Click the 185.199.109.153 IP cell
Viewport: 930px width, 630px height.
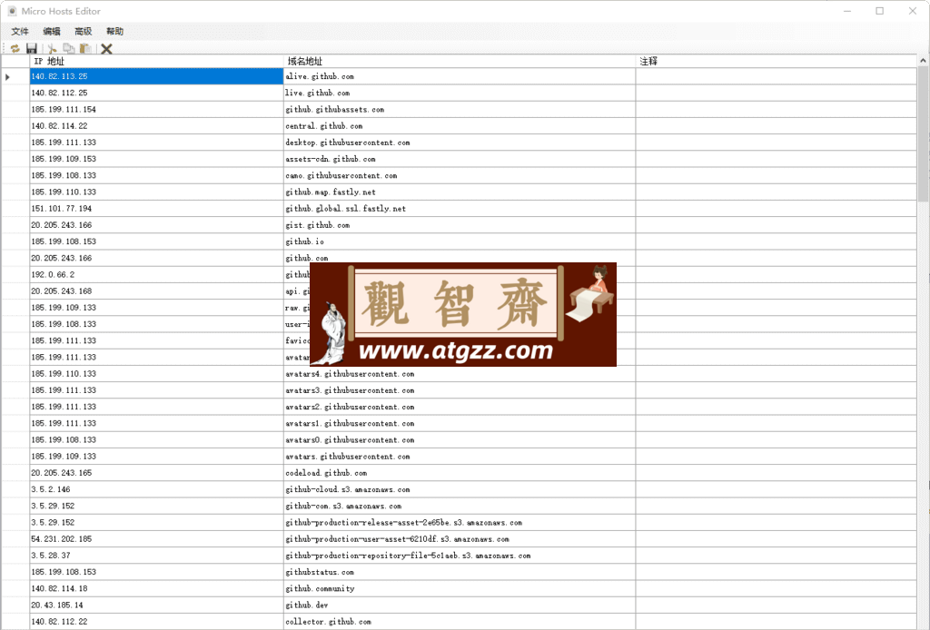(x=156, y=160)
